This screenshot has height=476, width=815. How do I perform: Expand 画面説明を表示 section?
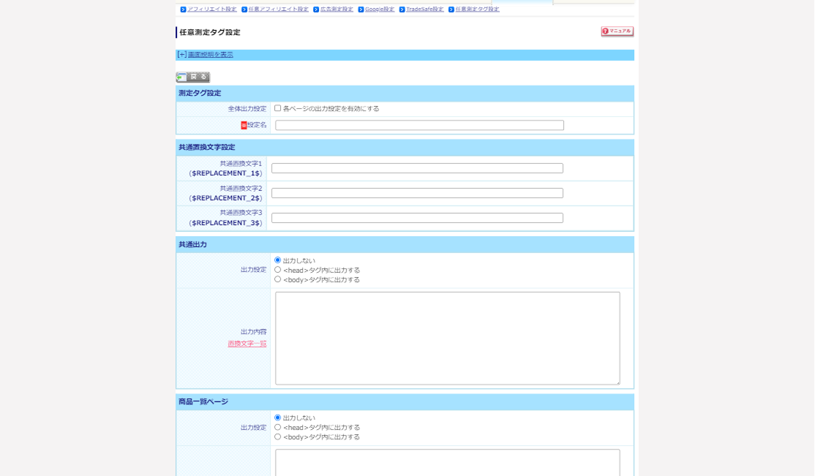coord(210,55)
